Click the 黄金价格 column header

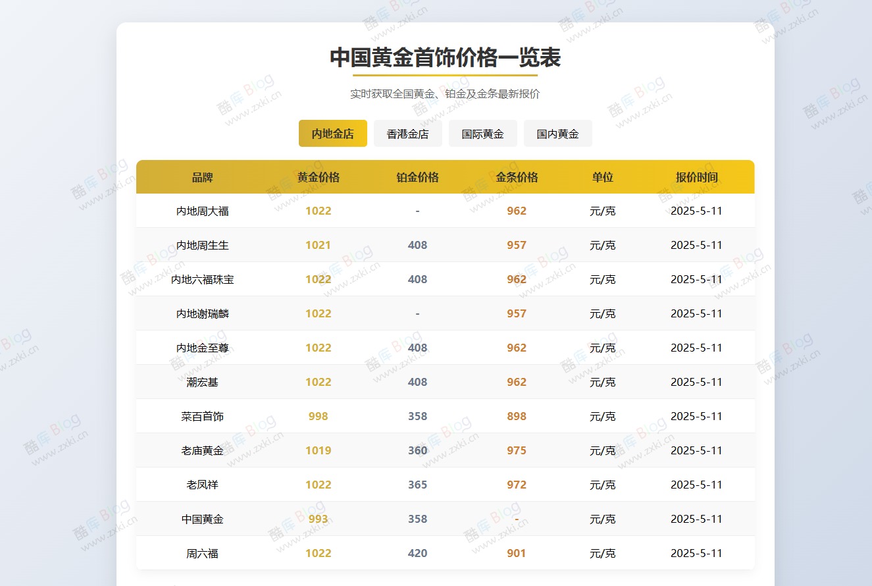tap(319, 176)
